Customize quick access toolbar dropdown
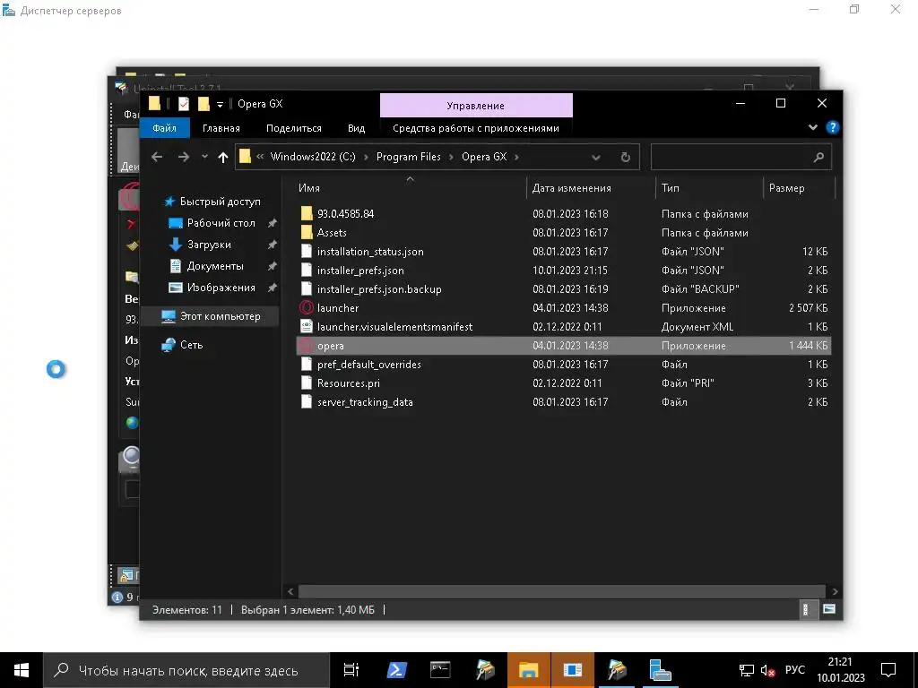The image size is (918, 688). (x=221, y=104)
